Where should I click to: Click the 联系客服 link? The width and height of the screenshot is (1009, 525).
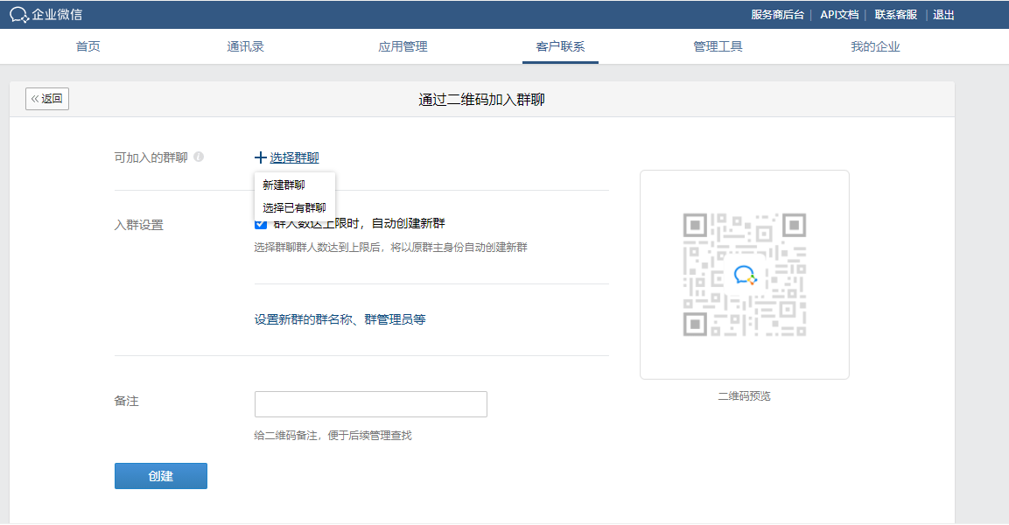coord(896,14)
